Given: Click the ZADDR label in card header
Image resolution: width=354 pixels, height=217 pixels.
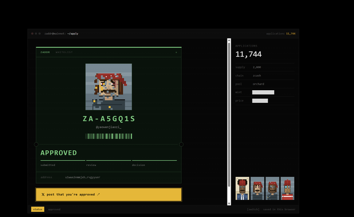Looking at the screenshot, I should tap(45, 52).
